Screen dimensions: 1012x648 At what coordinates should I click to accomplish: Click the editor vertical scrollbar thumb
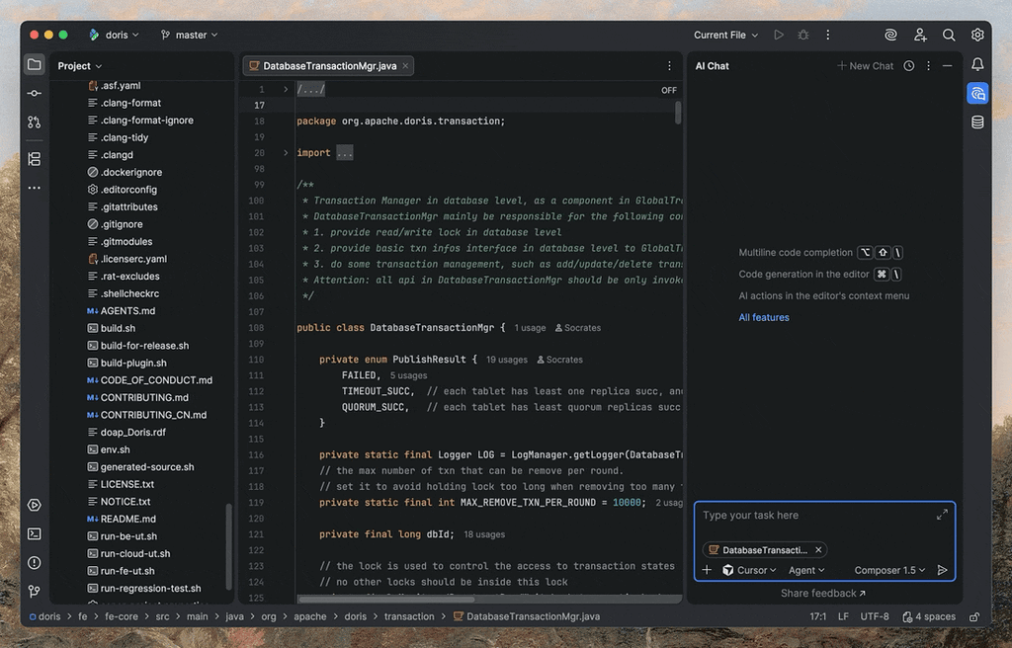pyautogui.click(x=678, y=113)
